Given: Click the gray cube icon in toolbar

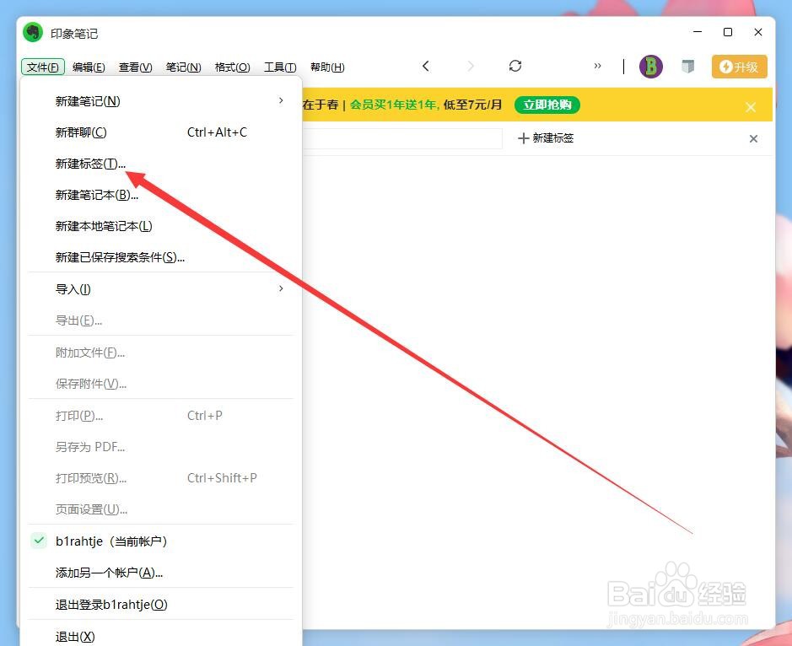Looking at the screenshot, I should point(688,67).
